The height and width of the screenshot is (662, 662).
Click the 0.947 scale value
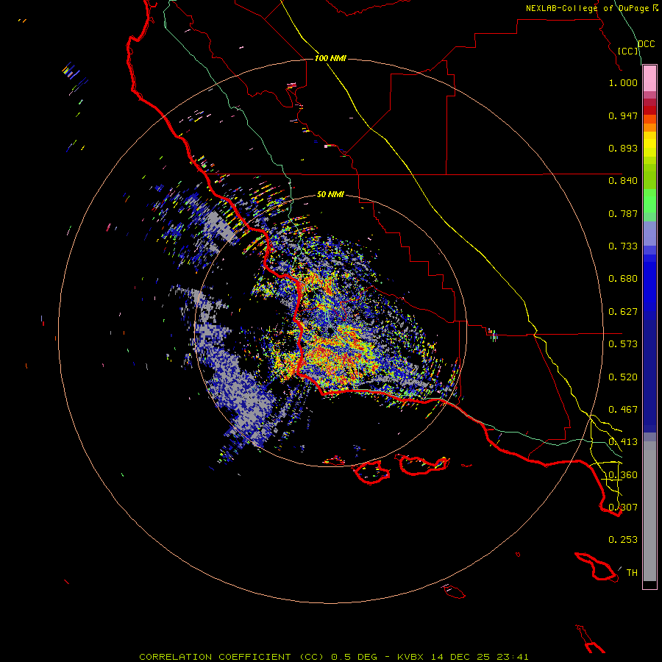click(x=623, y=115)
